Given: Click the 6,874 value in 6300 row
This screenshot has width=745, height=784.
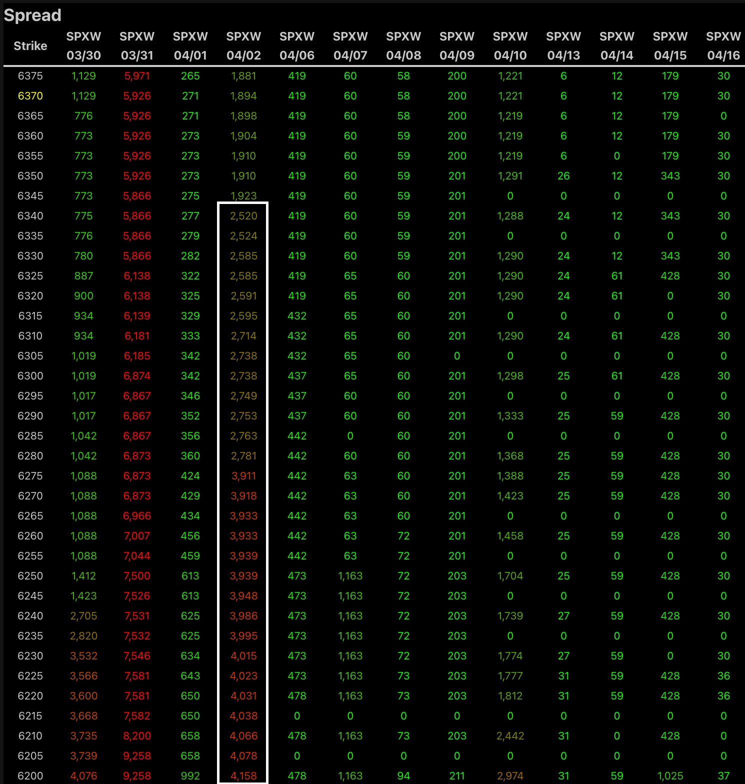Looking at the screenshot, I should pyautogui.click(x=137, y=376).
